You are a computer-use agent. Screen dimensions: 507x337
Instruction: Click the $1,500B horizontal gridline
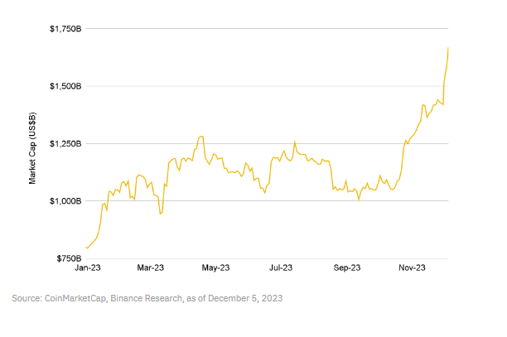coord(265,86)
